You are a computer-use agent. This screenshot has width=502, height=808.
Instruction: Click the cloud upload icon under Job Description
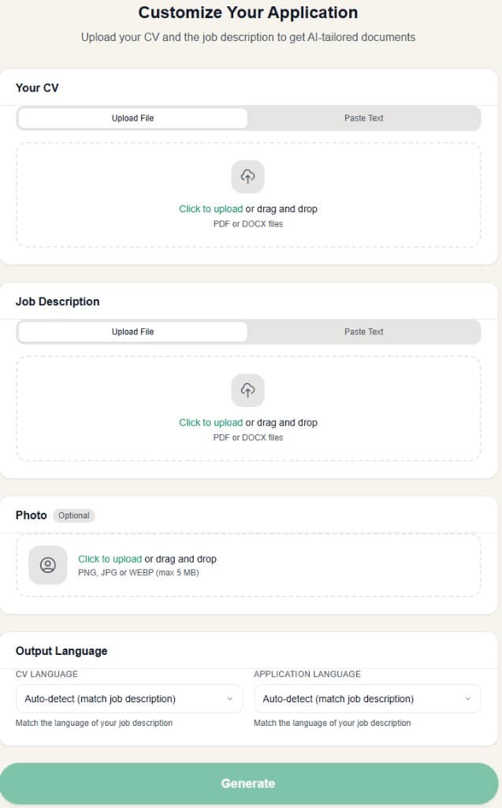247,389
